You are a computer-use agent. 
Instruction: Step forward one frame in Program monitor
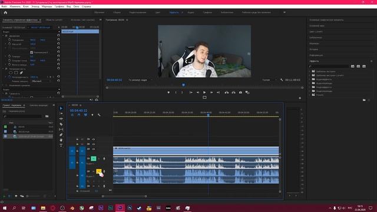pyautogui.click(x=211, y=92)
